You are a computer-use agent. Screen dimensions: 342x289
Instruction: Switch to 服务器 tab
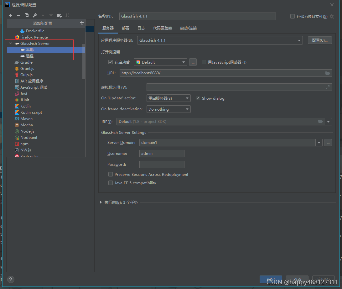point(108,28)
